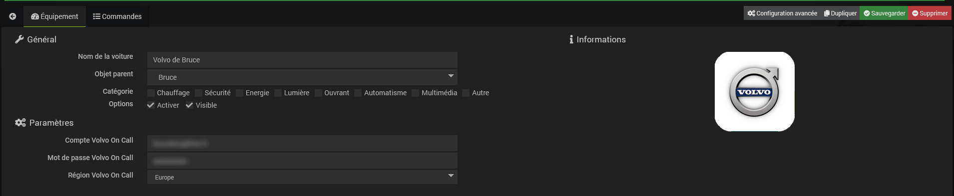Image resolution: width=954 pixels, height=196 pixels.
Task: Uncheck the Activer option
Action: (151, 105)
